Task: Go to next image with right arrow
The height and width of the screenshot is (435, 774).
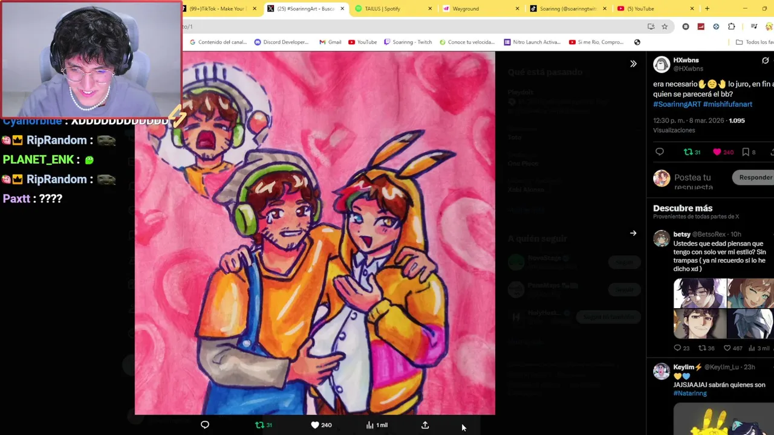Action: [633, 233]
